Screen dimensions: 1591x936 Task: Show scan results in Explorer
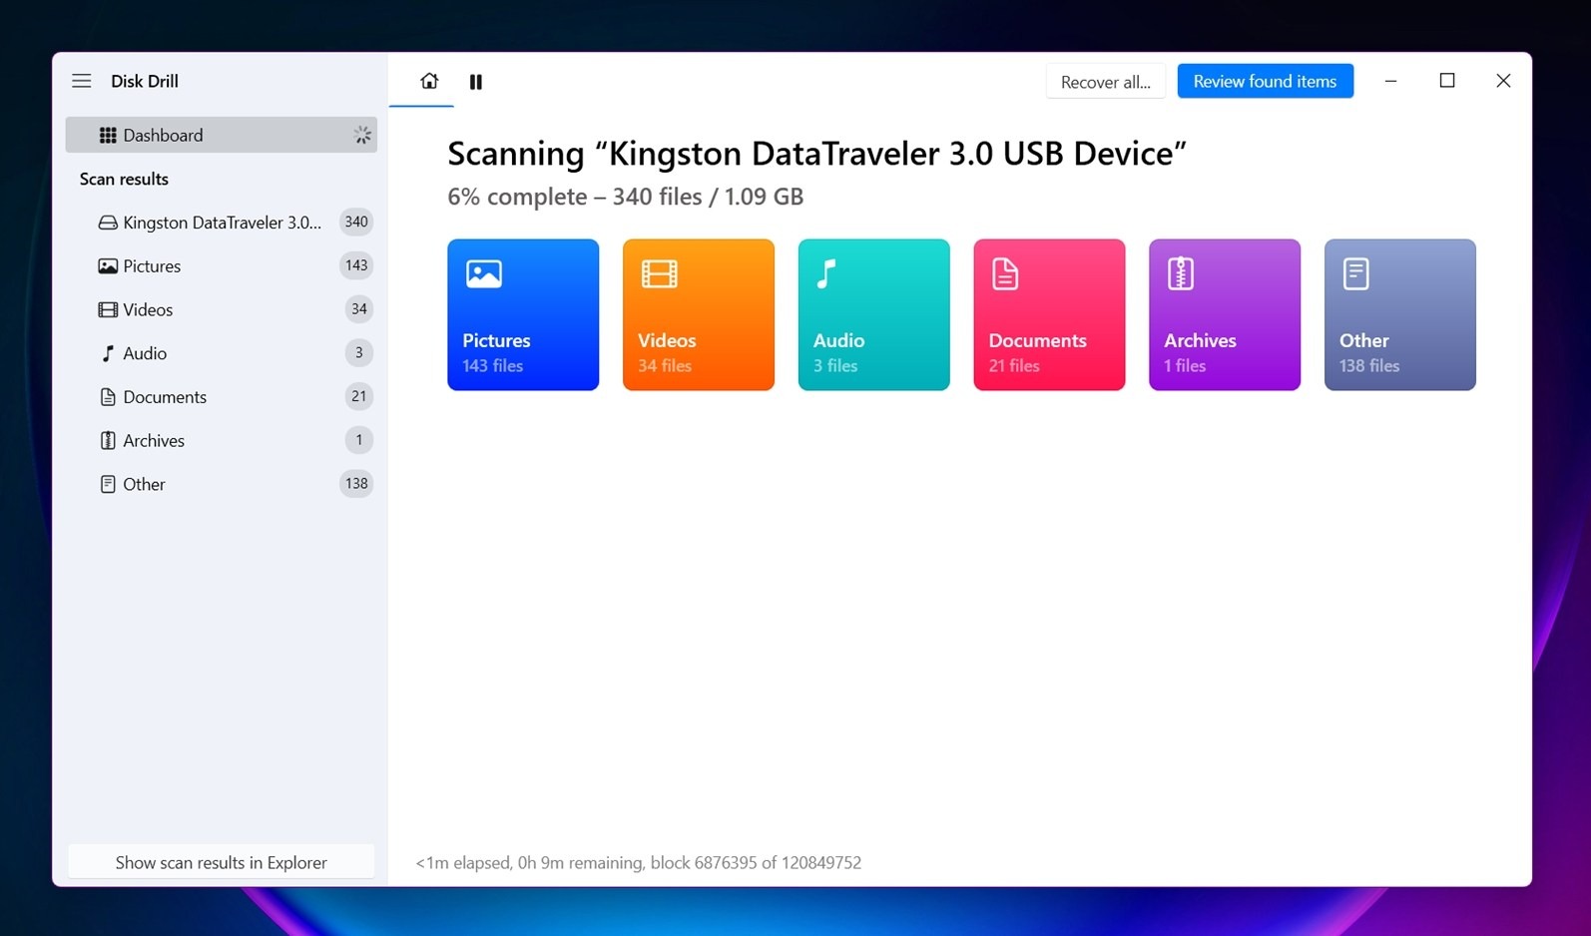click(x=221, y=862)
